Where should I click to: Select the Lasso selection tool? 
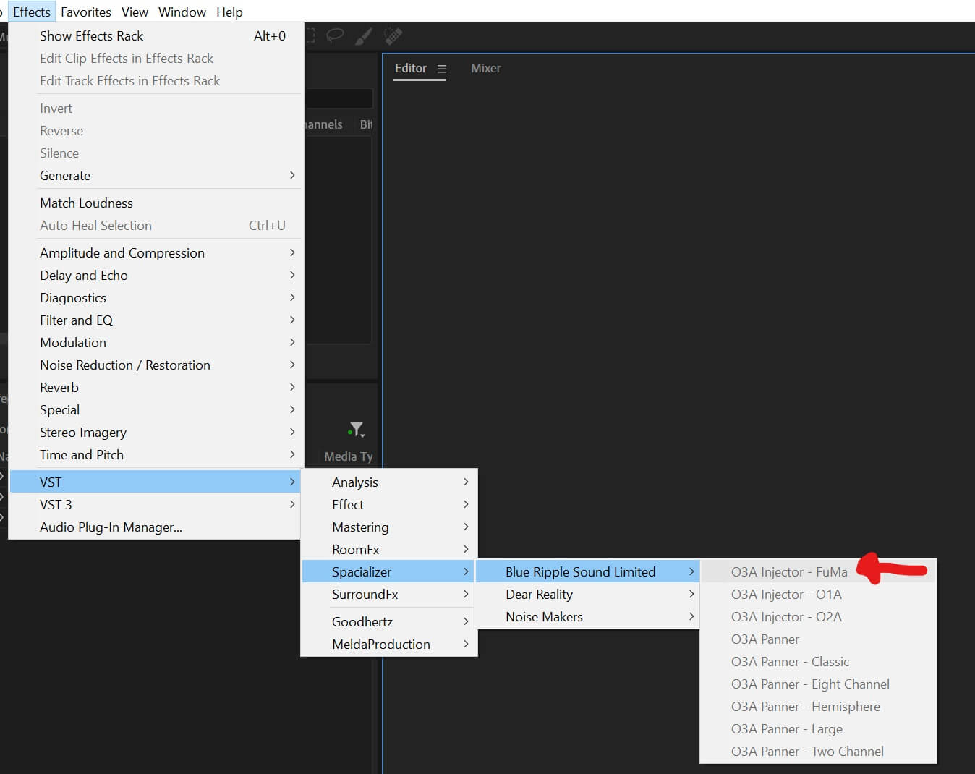click(x=335, y=35)
